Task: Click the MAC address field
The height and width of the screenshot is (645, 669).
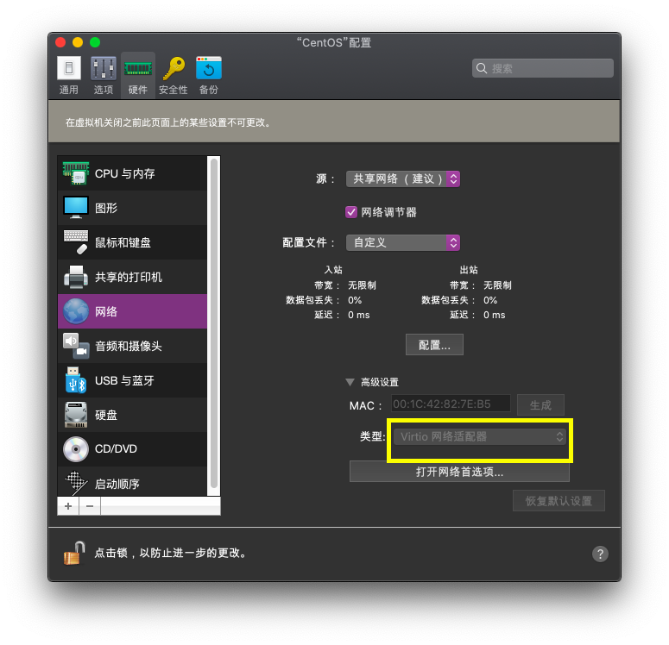Action: (451, 404)
